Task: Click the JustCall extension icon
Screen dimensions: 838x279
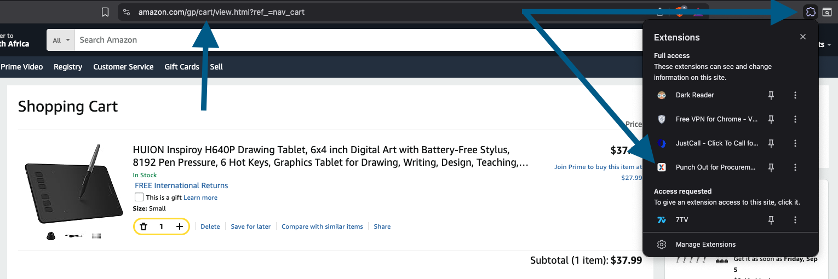Action: 662,143
